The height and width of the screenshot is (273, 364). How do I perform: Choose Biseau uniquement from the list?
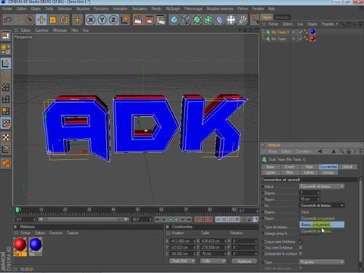tap(322, 224)
